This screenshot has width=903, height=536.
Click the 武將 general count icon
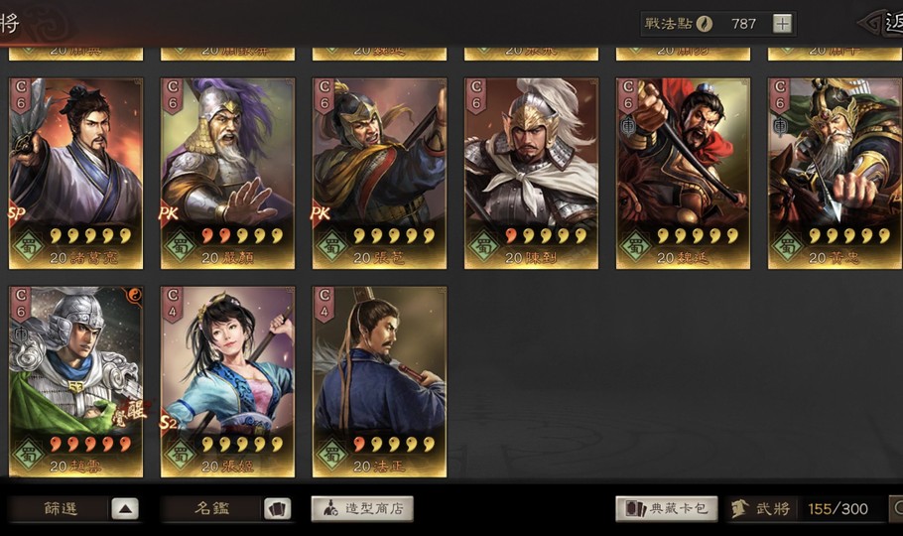739,509
